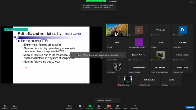Screen dimensions: 196x110
Task: Open the Reactions menu
Action: point(117,107)
